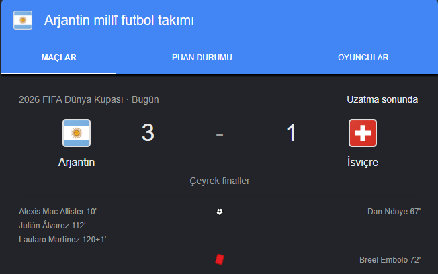The image size is (438, 274).
Task: Click the Argentina flag icon in header
Action: pos(23,20)
